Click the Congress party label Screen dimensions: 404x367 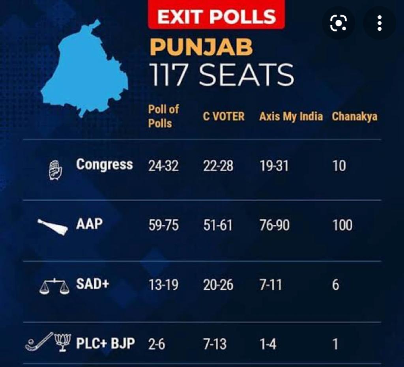[105, 164]
